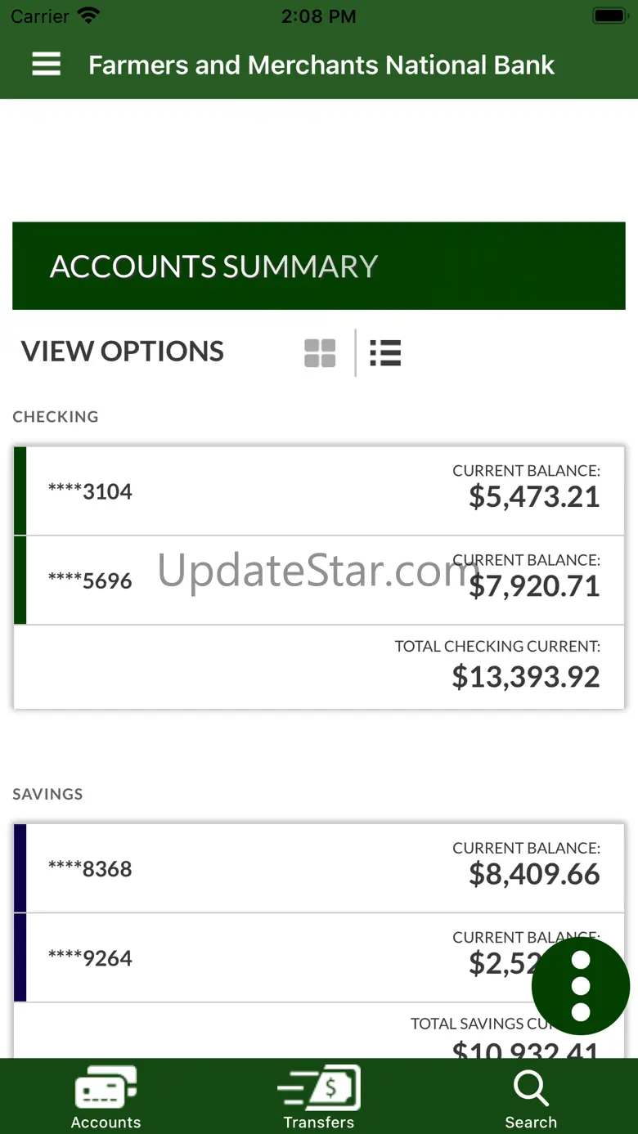The height and width of the screenshot is (1134, 638).
Task: Tap the Accounts card icon
Action: 106,1088
